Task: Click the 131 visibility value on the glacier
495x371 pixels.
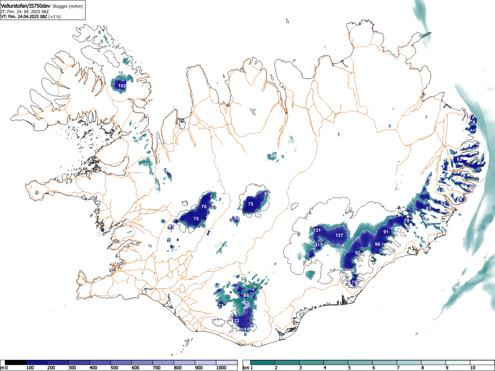Action: coord(317,230)
